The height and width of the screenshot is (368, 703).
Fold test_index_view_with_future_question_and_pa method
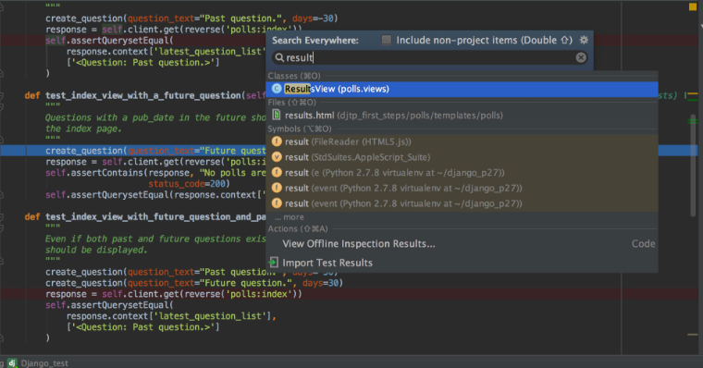coord(1,217)
